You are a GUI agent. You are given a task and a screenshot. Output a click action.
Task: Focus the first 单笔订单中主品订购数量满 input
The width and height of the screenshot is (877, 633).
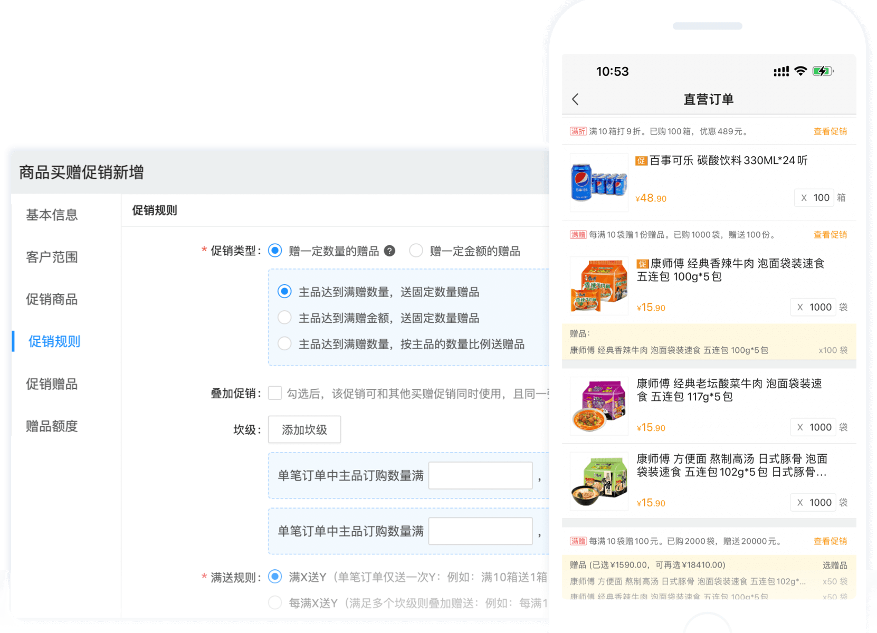[x=481, y=475]
